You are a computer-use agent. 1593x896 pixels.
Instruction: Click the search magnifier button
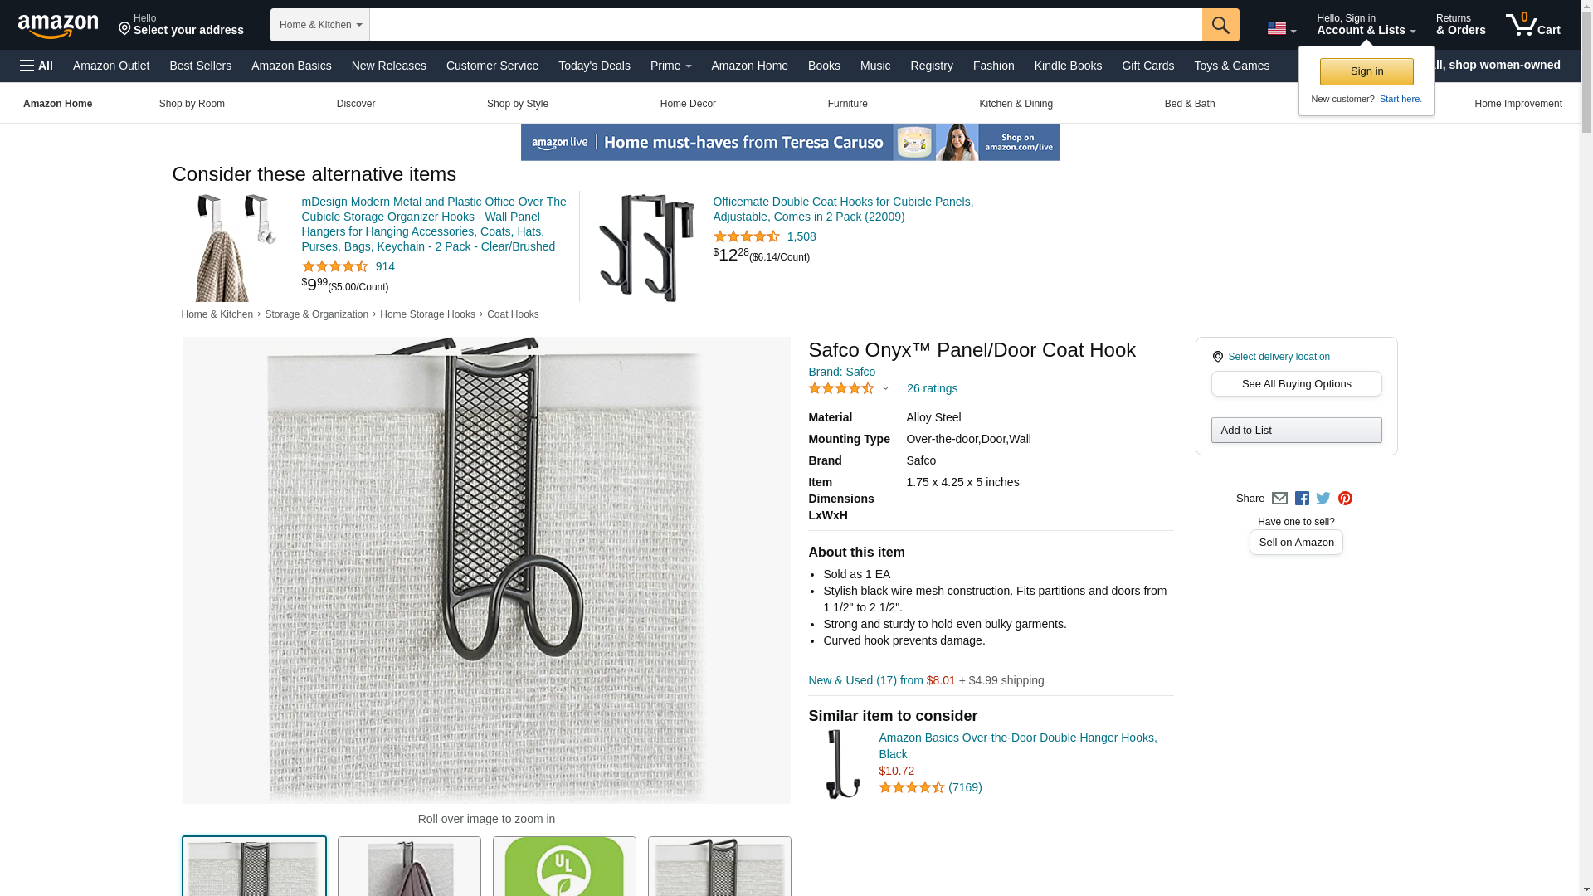pos(1220,25)
